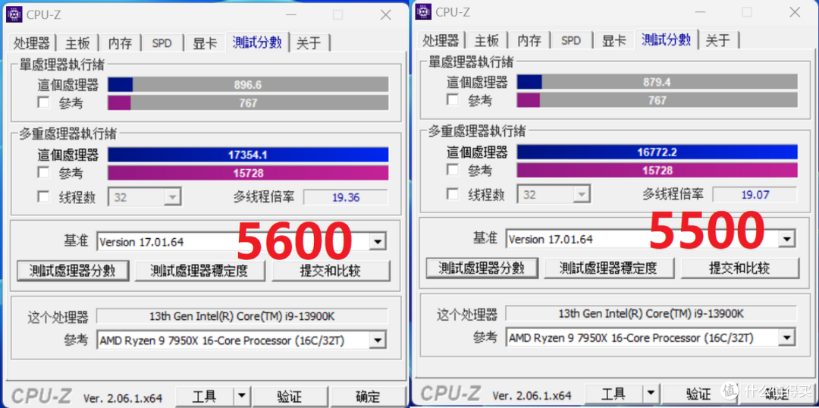Close the right CPU-Z window
The width and height of the screenshot is (819, 408).
point(795,12)
